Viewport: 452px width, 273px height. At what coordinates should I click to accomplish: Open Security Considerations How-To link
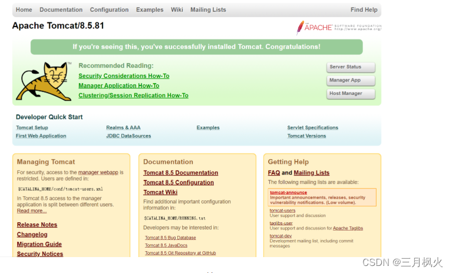[x=124, y=76]
